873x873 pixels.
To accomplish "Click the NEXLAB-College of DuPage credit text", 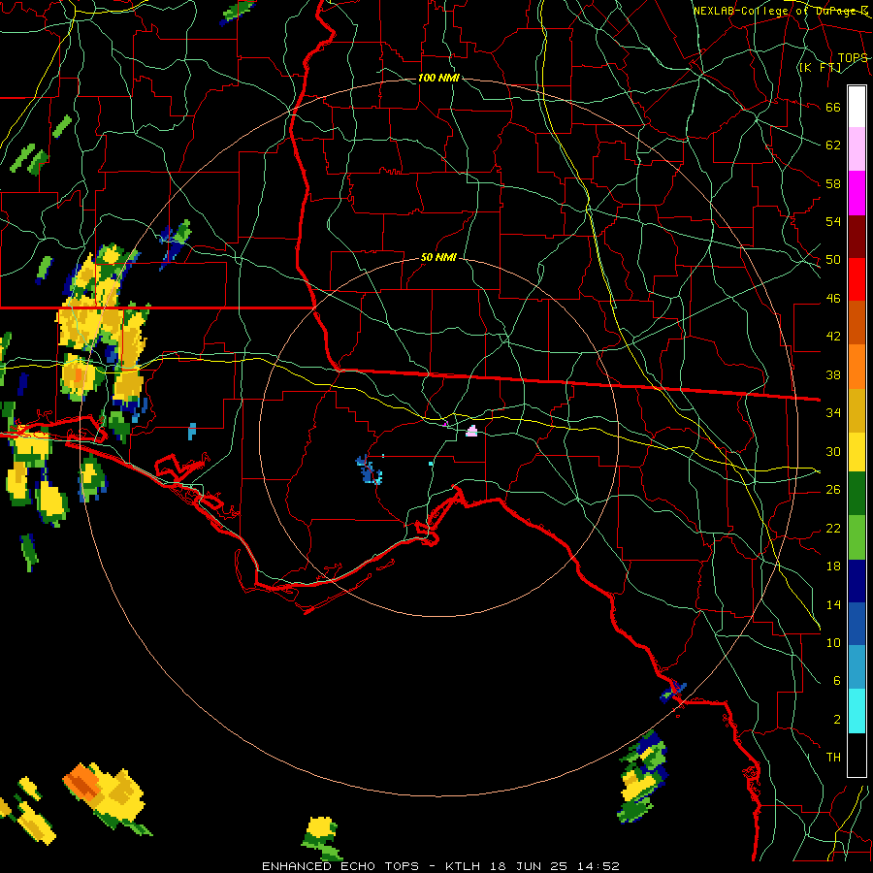I will click(x=780, y=11).
